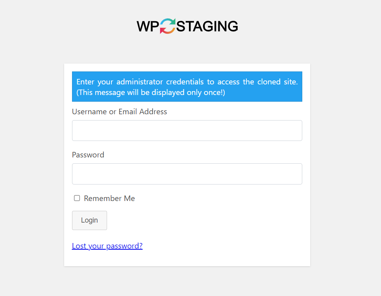Click blank white area below the password link
Screen dimensions: 381x296
click(x=187, y=259)
